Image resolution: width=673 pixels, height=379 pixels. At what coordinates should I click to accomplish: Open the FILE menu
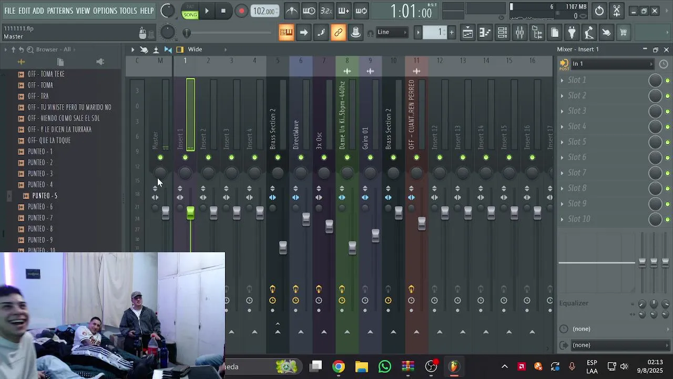coord(10,11)
